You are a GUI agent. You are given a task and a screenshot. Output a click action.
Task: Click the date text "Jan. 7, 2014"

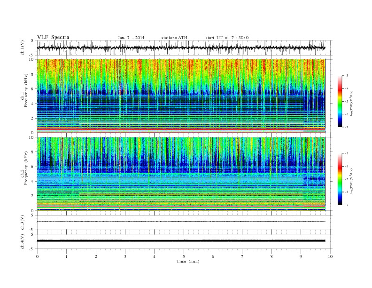click(x=131, y=38)
